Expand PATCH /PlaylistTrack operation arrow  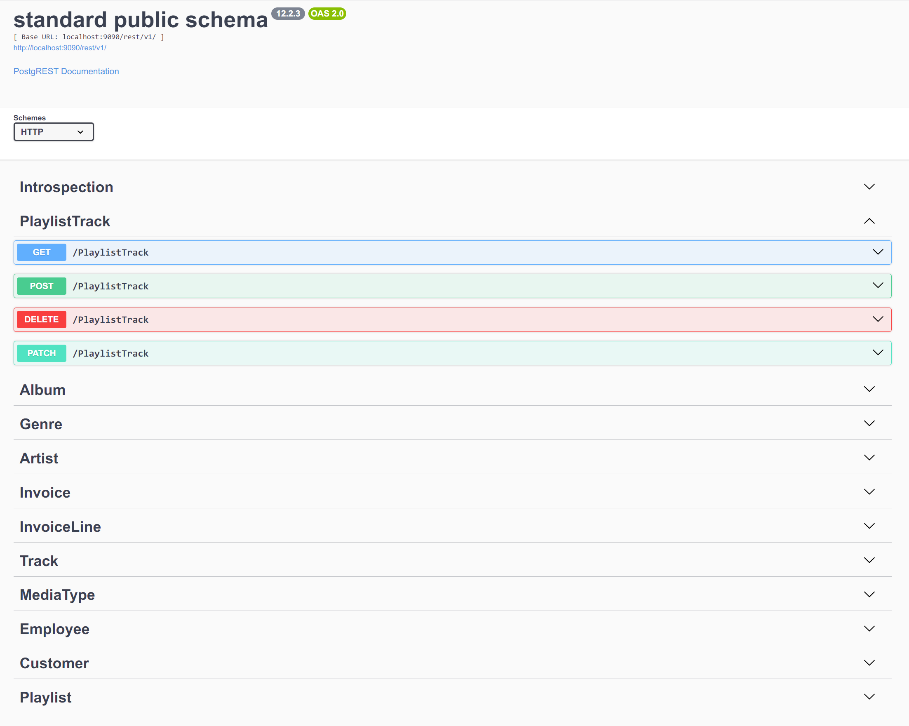pos(877,353)
